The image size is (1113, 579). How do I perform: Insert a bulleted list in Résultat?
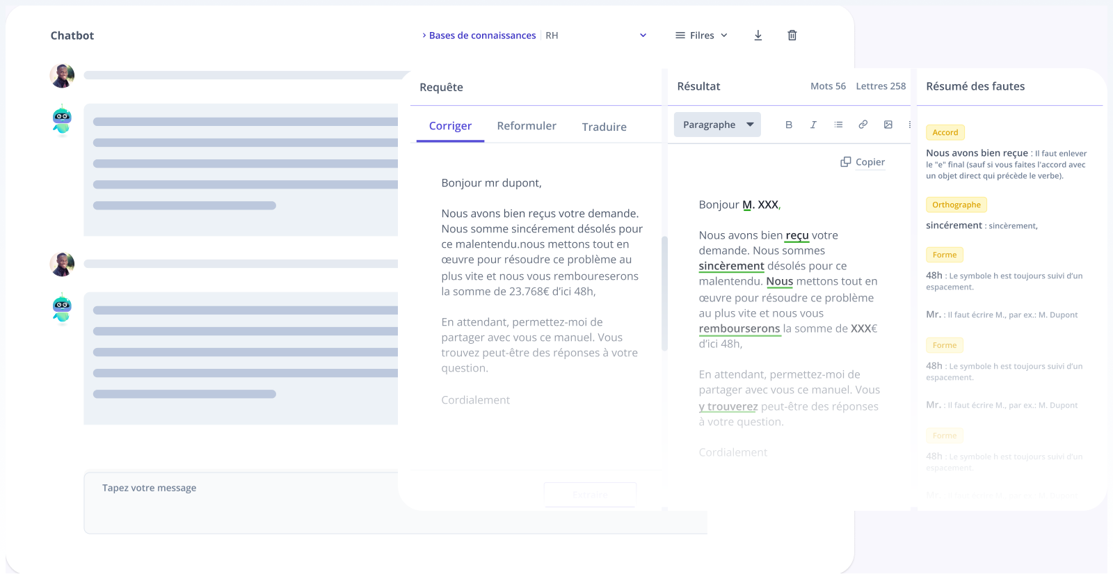(x=838, y=125)
